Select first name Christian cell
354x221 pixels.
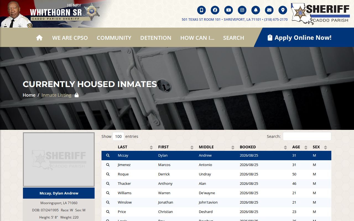pyautogui.click(x=165, y=212)
